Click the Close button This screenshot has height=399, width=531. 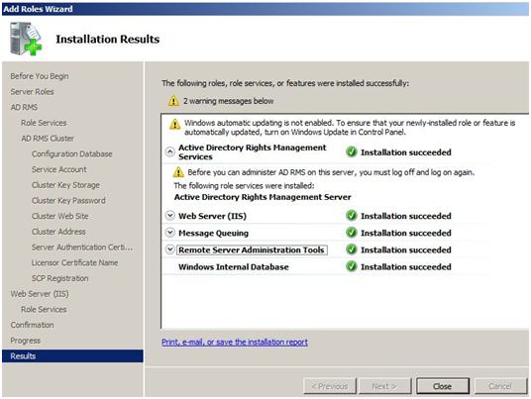[x=443, y=386]
